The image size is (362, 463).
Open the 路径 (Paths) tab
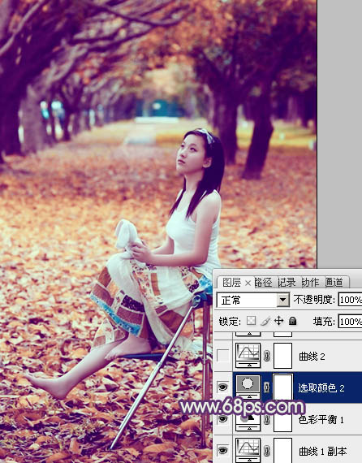[x=263, y=283]
